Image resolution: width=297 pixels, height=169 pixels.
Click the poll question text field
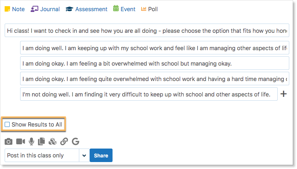(x=147, y=30)
